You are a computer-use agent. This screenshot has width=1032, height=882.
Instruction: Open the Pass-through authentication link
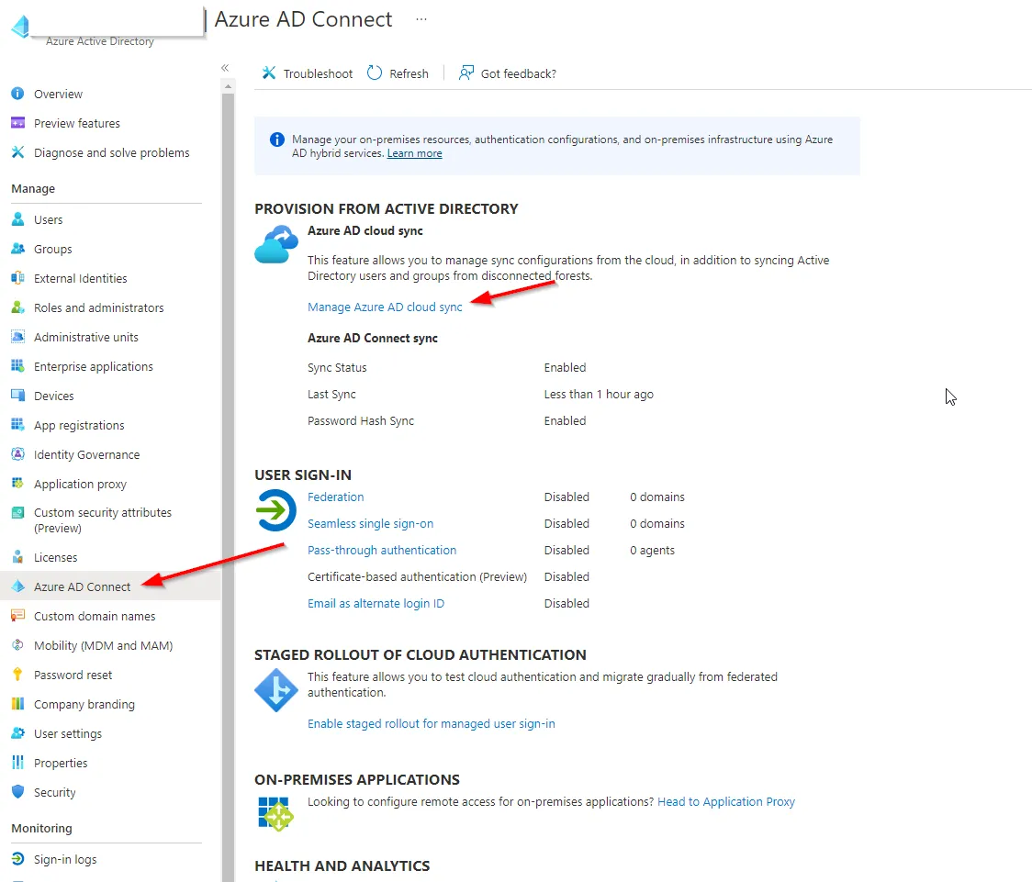click(x=382, y=550)
